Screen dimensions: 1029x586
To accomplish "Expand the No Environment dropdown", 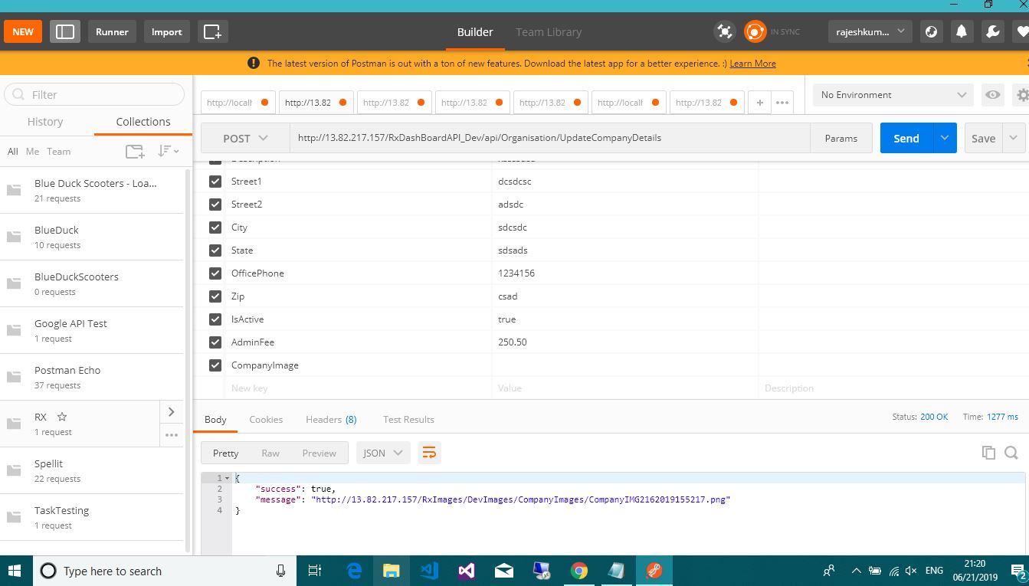I will click(x=893, y=95).
